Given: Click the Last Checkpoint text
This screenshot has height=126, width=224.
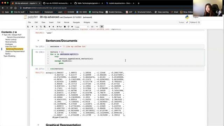Looking at the screenshot, I should click(71, 17).
